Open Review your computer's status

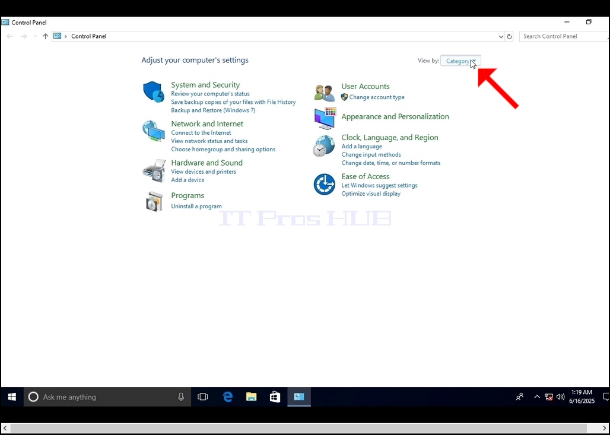(x=211, y=94)
